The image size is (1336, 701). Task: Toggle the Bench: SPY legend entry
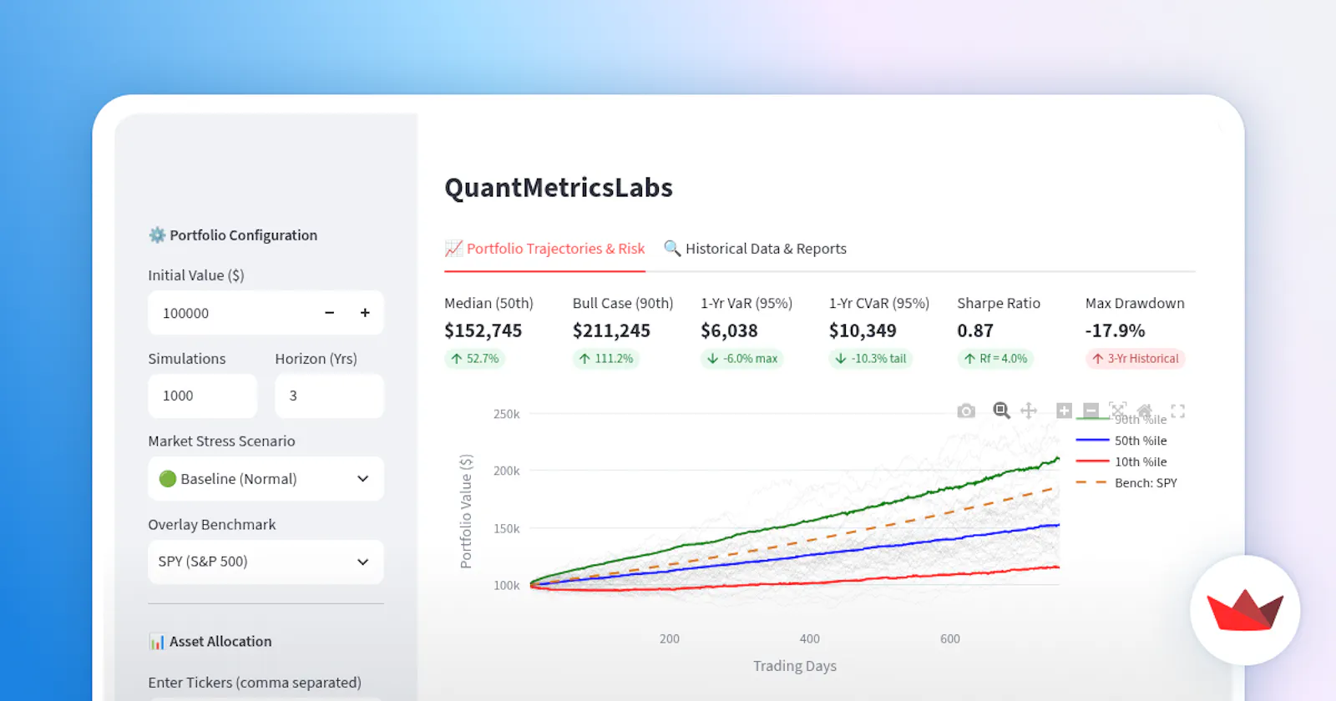[x=1126, y=483]
